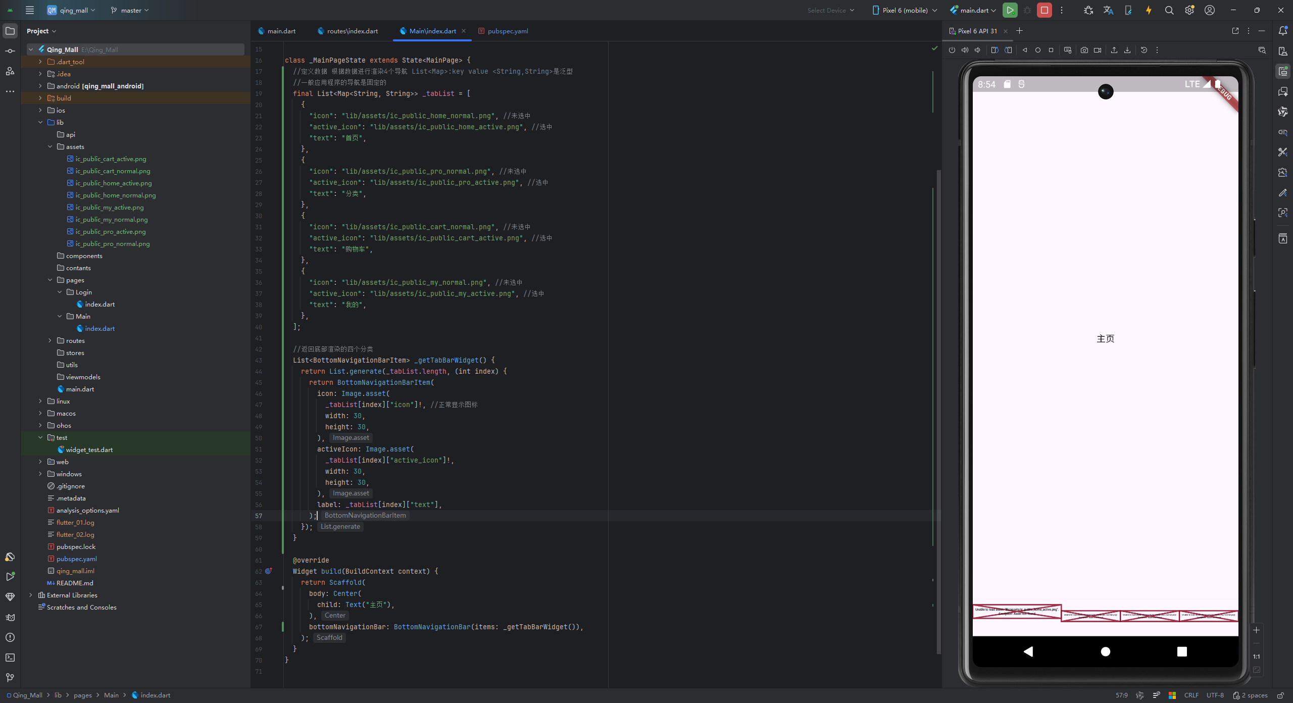The width and height of the screenshot is (1293, 703).
Task: Toggle the Running Devices tool window
Action: click(x=1283, y=71)
